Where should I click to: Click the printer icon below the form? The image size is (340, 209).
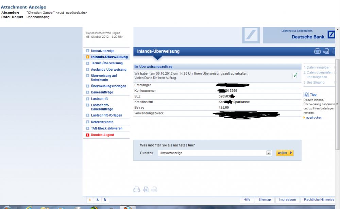137,189
